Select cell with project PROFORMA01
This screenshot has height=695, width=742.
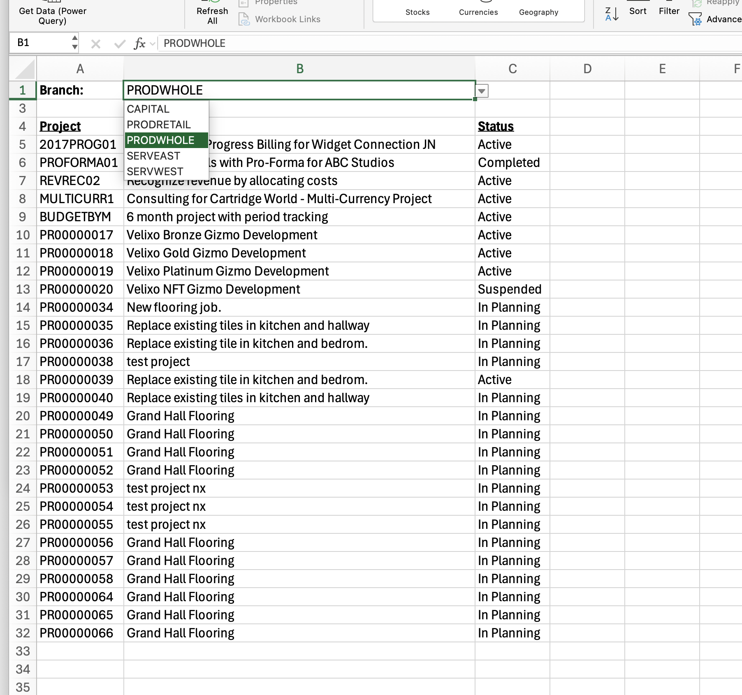pos(80,162)
